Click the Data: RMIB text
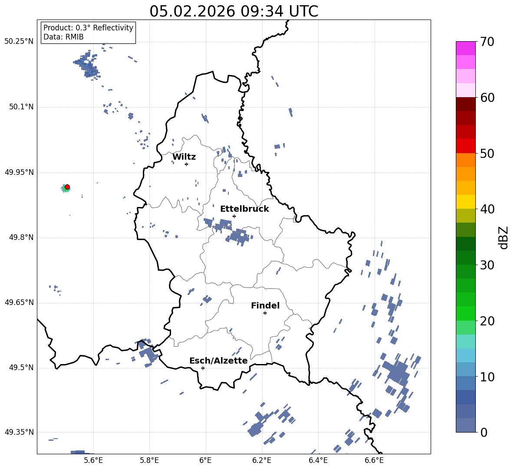The height and width of the screenshot is (469, 514). coord(63,37)
